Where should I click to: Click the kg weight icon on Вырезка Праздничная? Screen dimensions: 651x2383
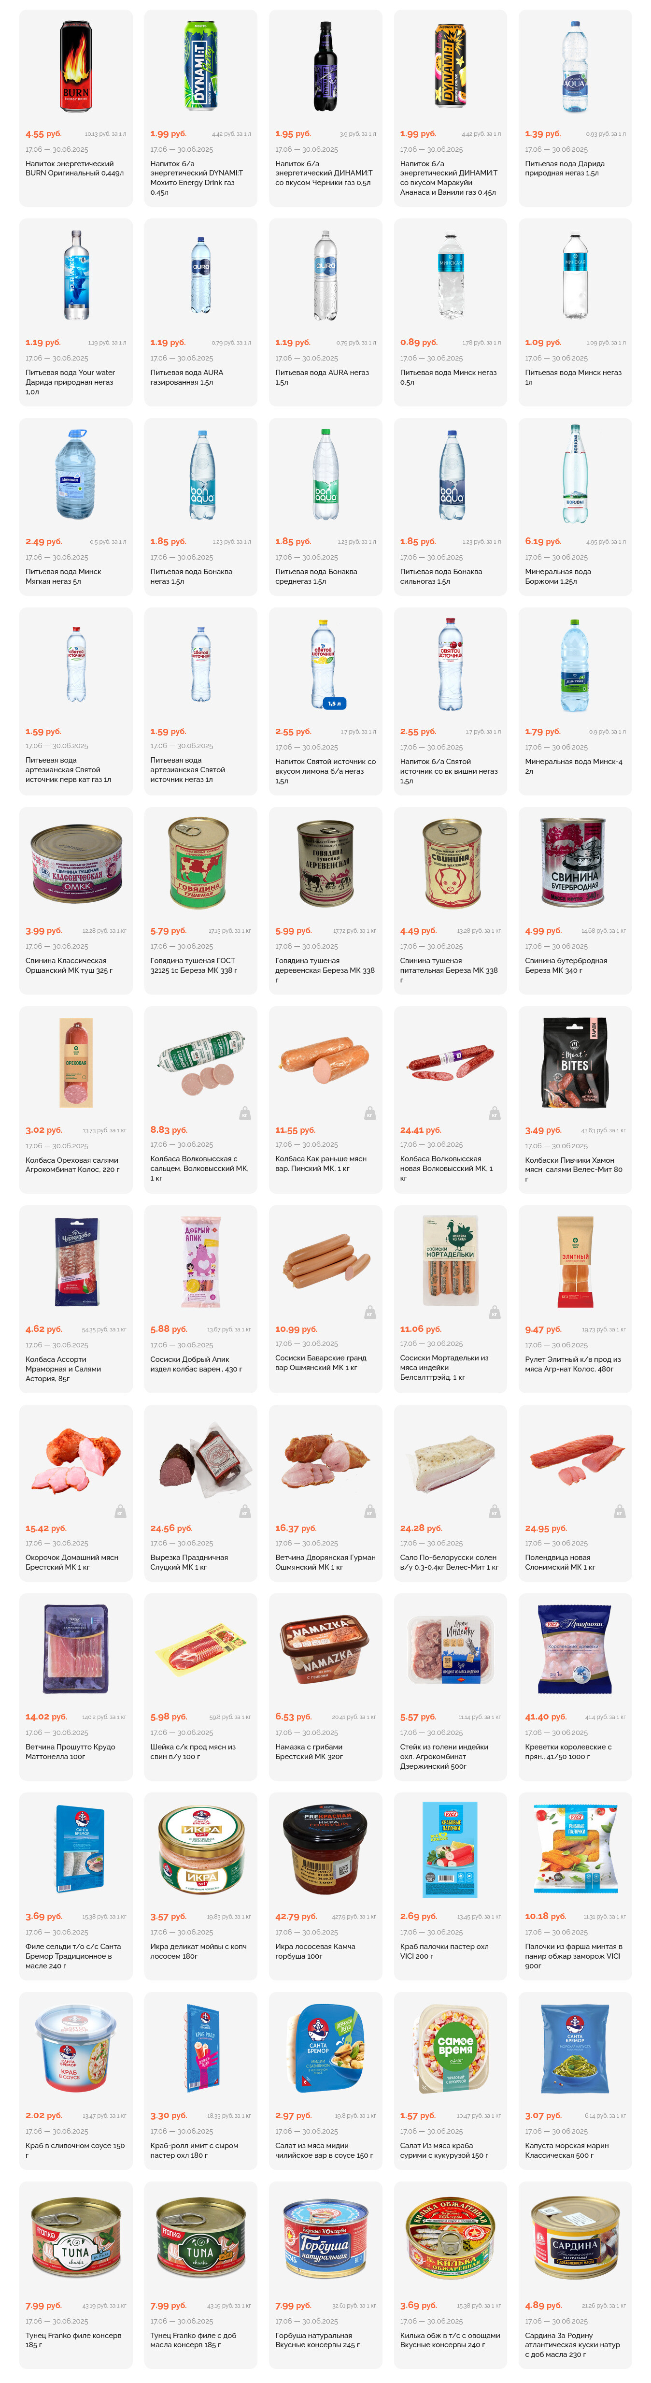[x=245, y=1512]
